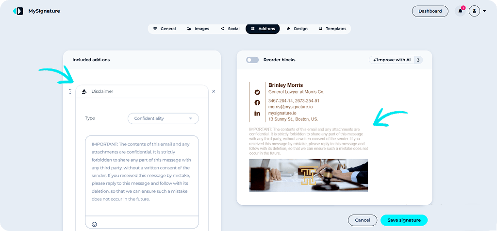
Task: Open emoji picker below disclaimer text
Action: click(94, 224)
